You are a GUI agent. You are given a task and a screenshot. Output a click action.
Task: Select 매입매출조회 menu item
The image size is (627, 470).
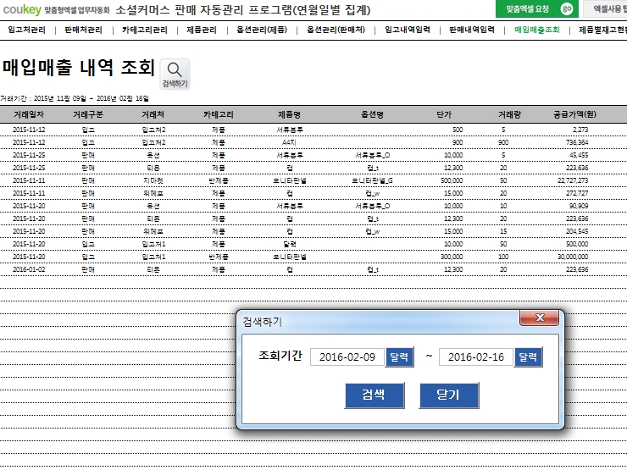pos(537,30)
